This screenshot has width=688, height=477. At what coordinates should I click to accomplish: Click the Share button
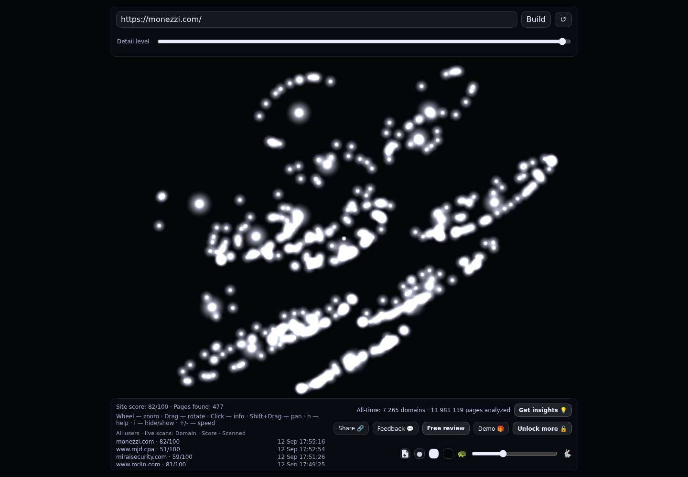tap(351, 428)
